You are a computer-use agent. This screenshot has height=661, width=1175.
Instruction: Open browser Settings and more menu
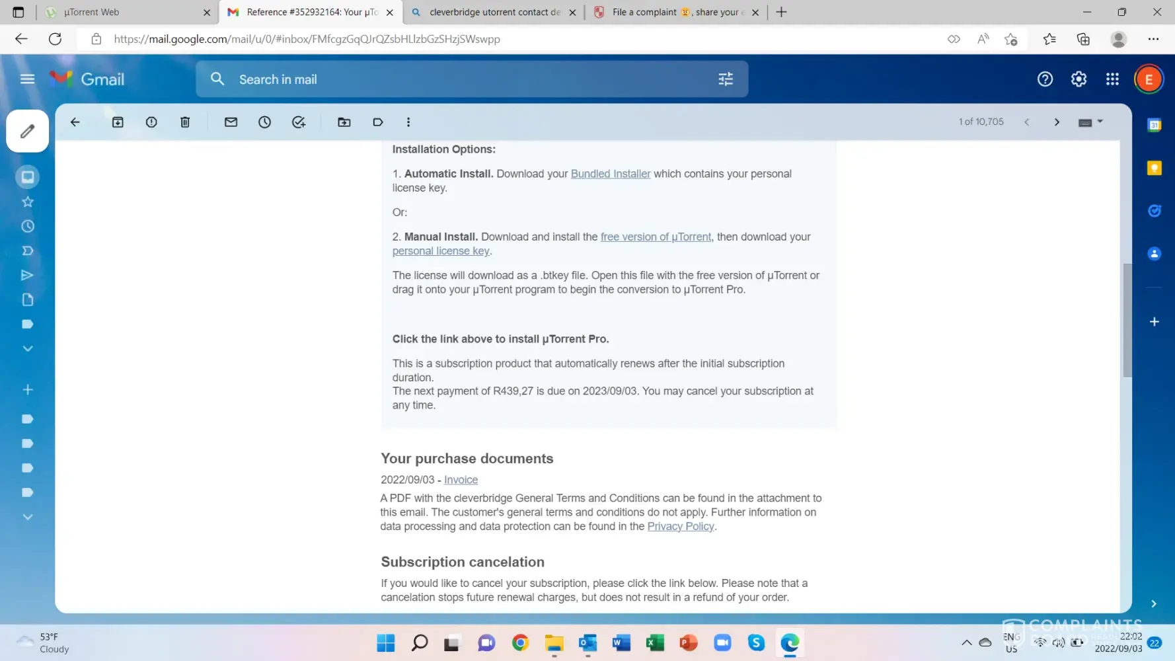1153,39
